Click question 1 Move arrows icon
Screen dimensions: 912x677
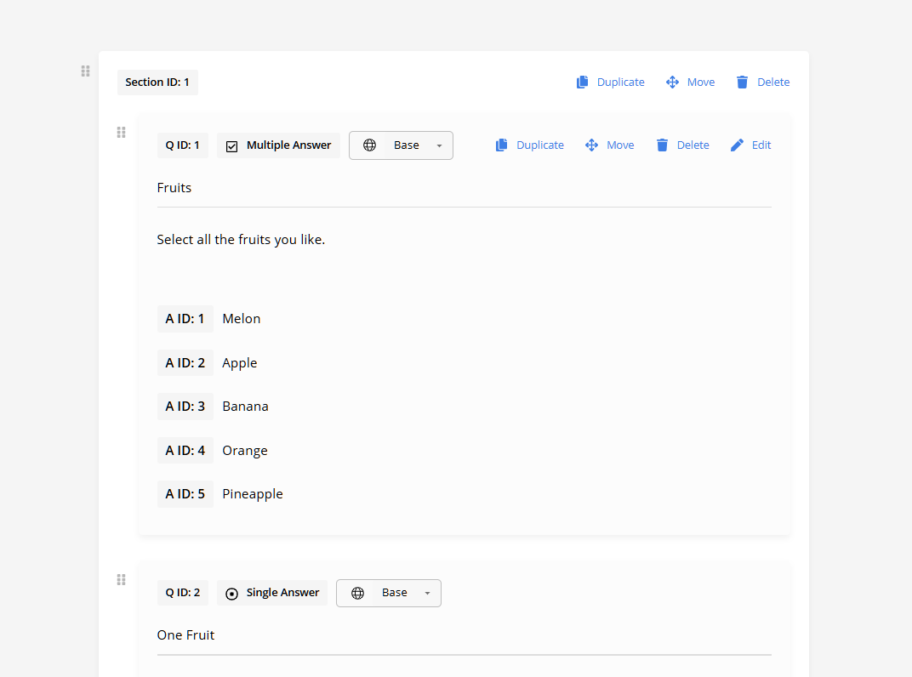pos(591,145)
